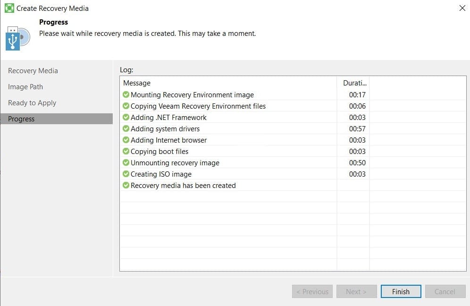Click the Cancel button
470x306 pixels.
445,291
